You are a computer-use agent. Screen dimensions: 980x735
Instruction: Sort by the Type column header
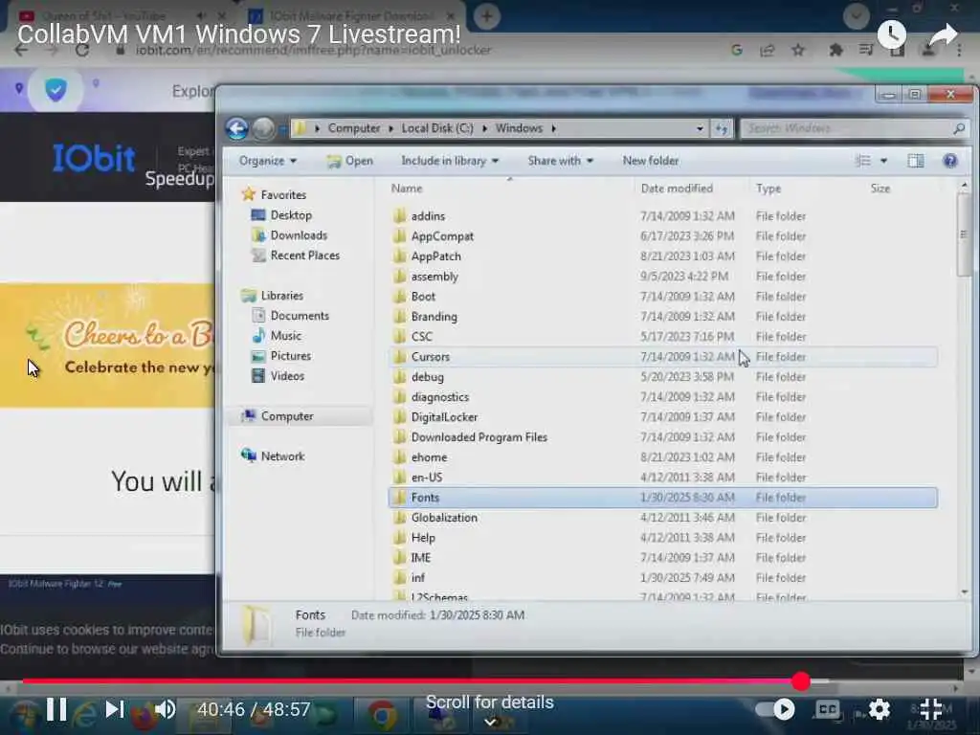coord(768,189)
